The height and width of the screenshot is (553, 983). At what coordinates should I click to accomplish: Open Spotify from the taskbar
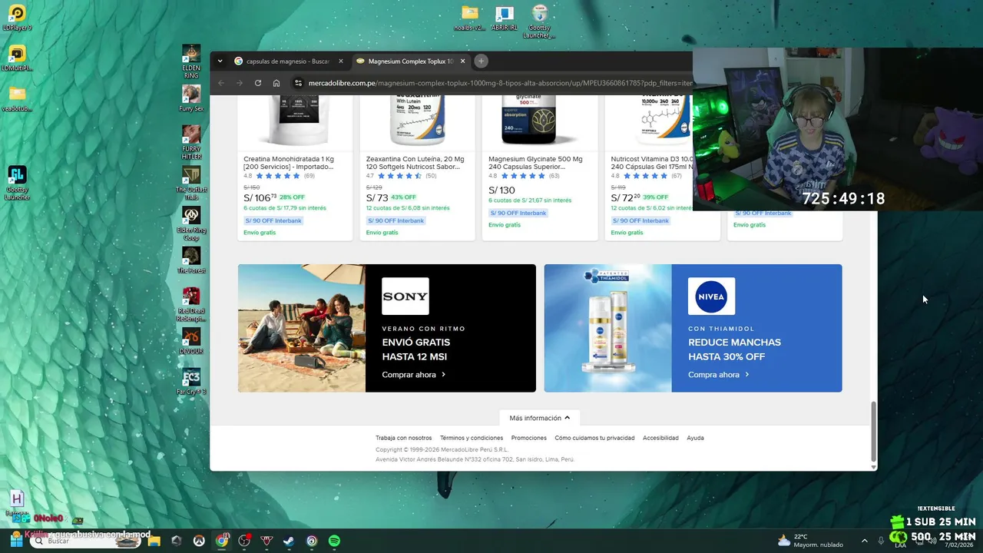pos(334,541)
